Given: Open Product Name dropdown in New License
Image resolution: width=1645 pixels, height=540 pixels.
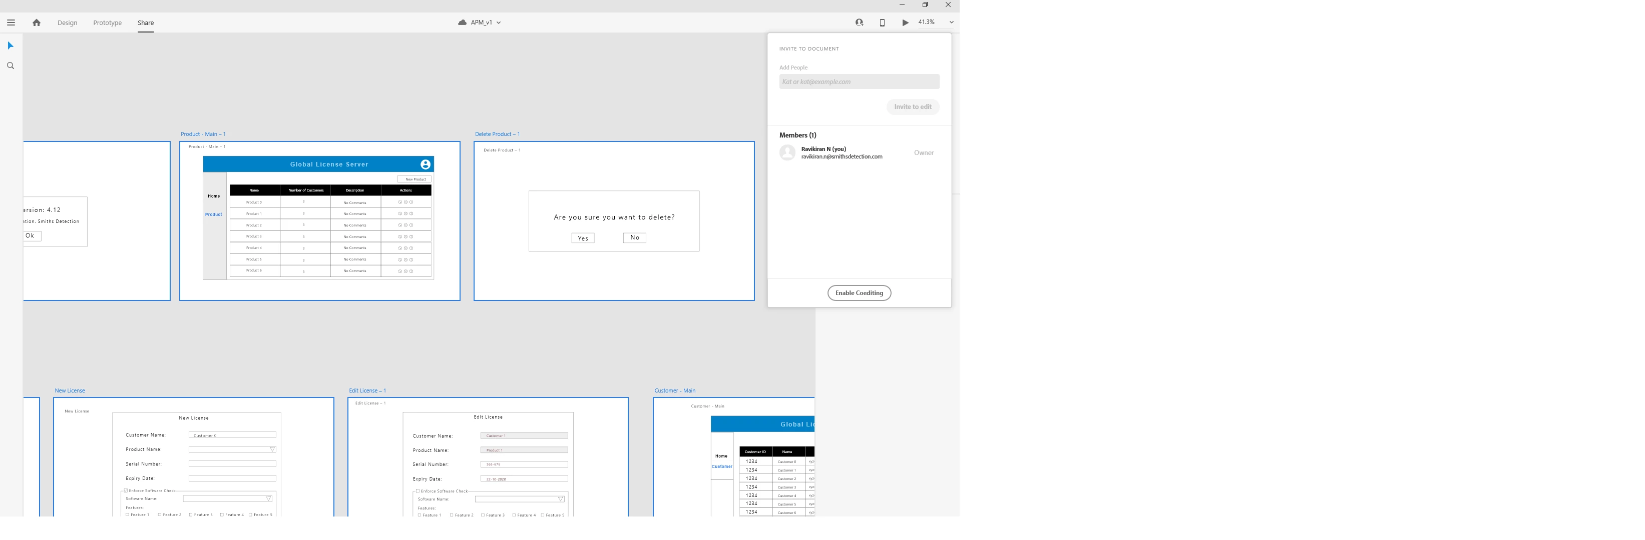Looking at the screenshot, I should pos(273,449).
